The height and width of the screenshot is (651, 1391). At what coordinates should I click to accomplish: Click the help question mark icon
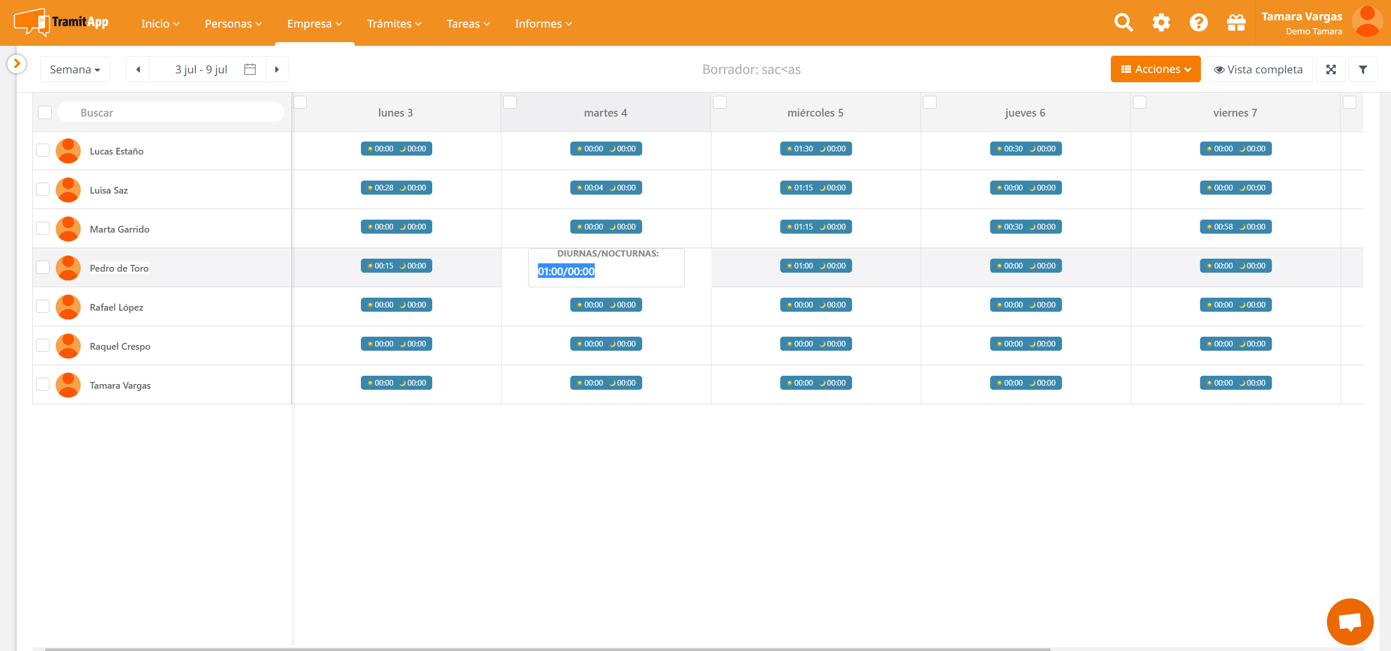(x=1198, y=23)
